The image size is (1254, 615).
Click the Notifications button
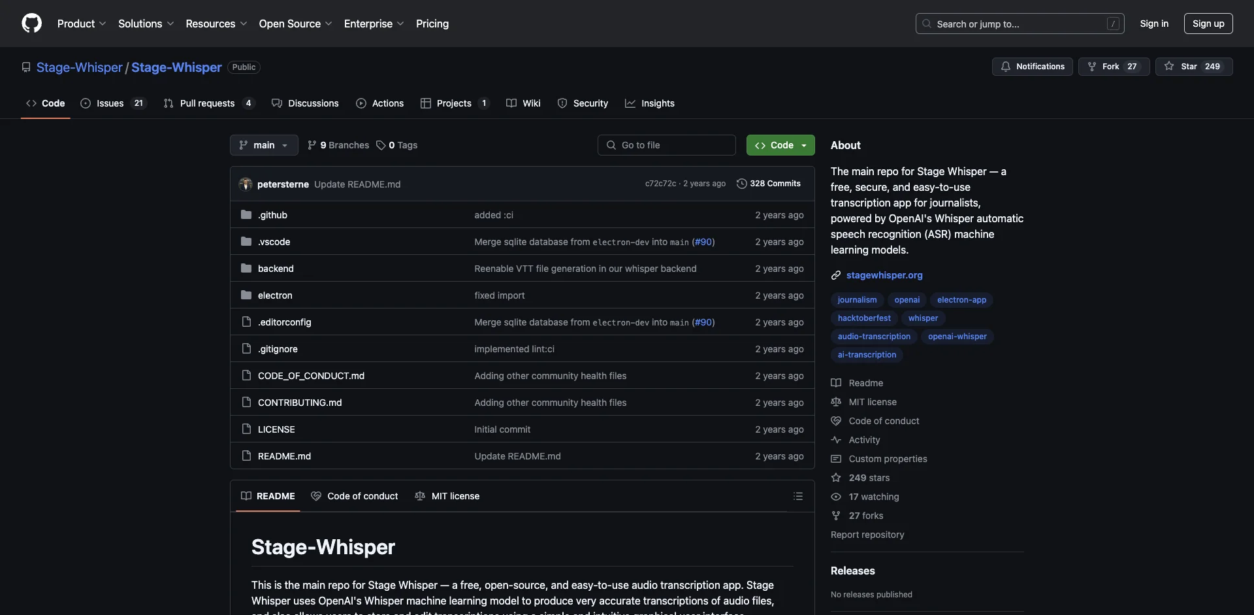1033,67
